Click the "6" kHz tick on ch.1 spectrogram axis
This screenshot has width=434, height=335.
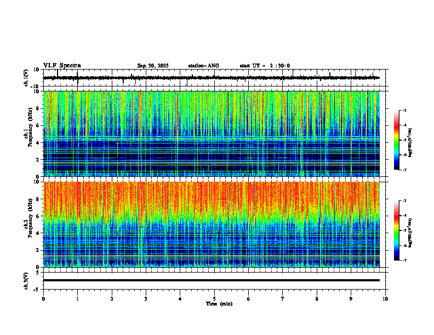pos(38,126)
